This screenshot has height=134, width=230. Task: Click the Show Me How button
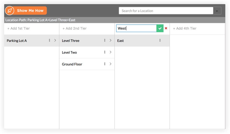tap(30, 11)
